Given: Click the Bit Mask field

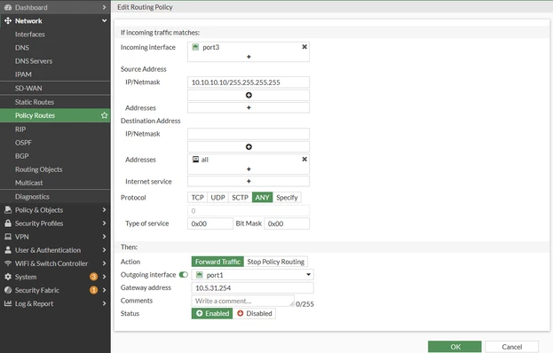Looking at the screenshot, I should pyautogui.click(x=287, y=224).
